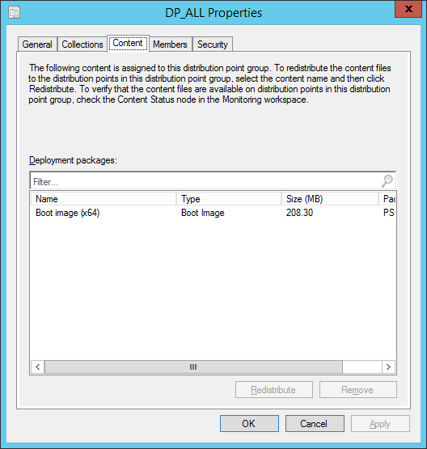The width and height of the screenshot is (427, 449).
Task: Open the Collections tab
Action: click(82, 44)
